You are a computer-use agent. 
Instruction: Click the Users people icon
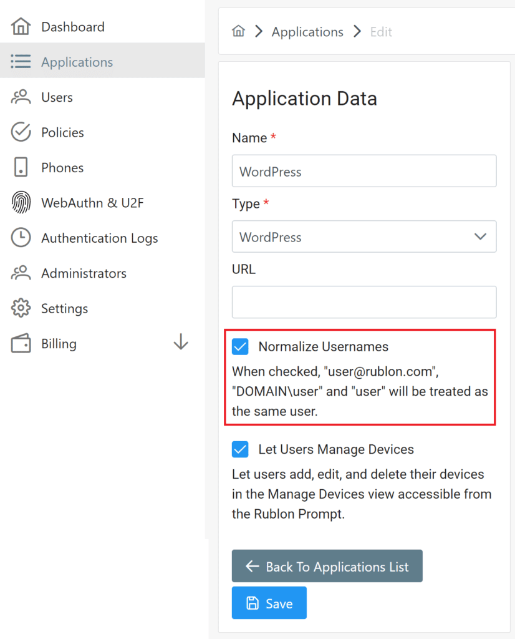(21, 97)
